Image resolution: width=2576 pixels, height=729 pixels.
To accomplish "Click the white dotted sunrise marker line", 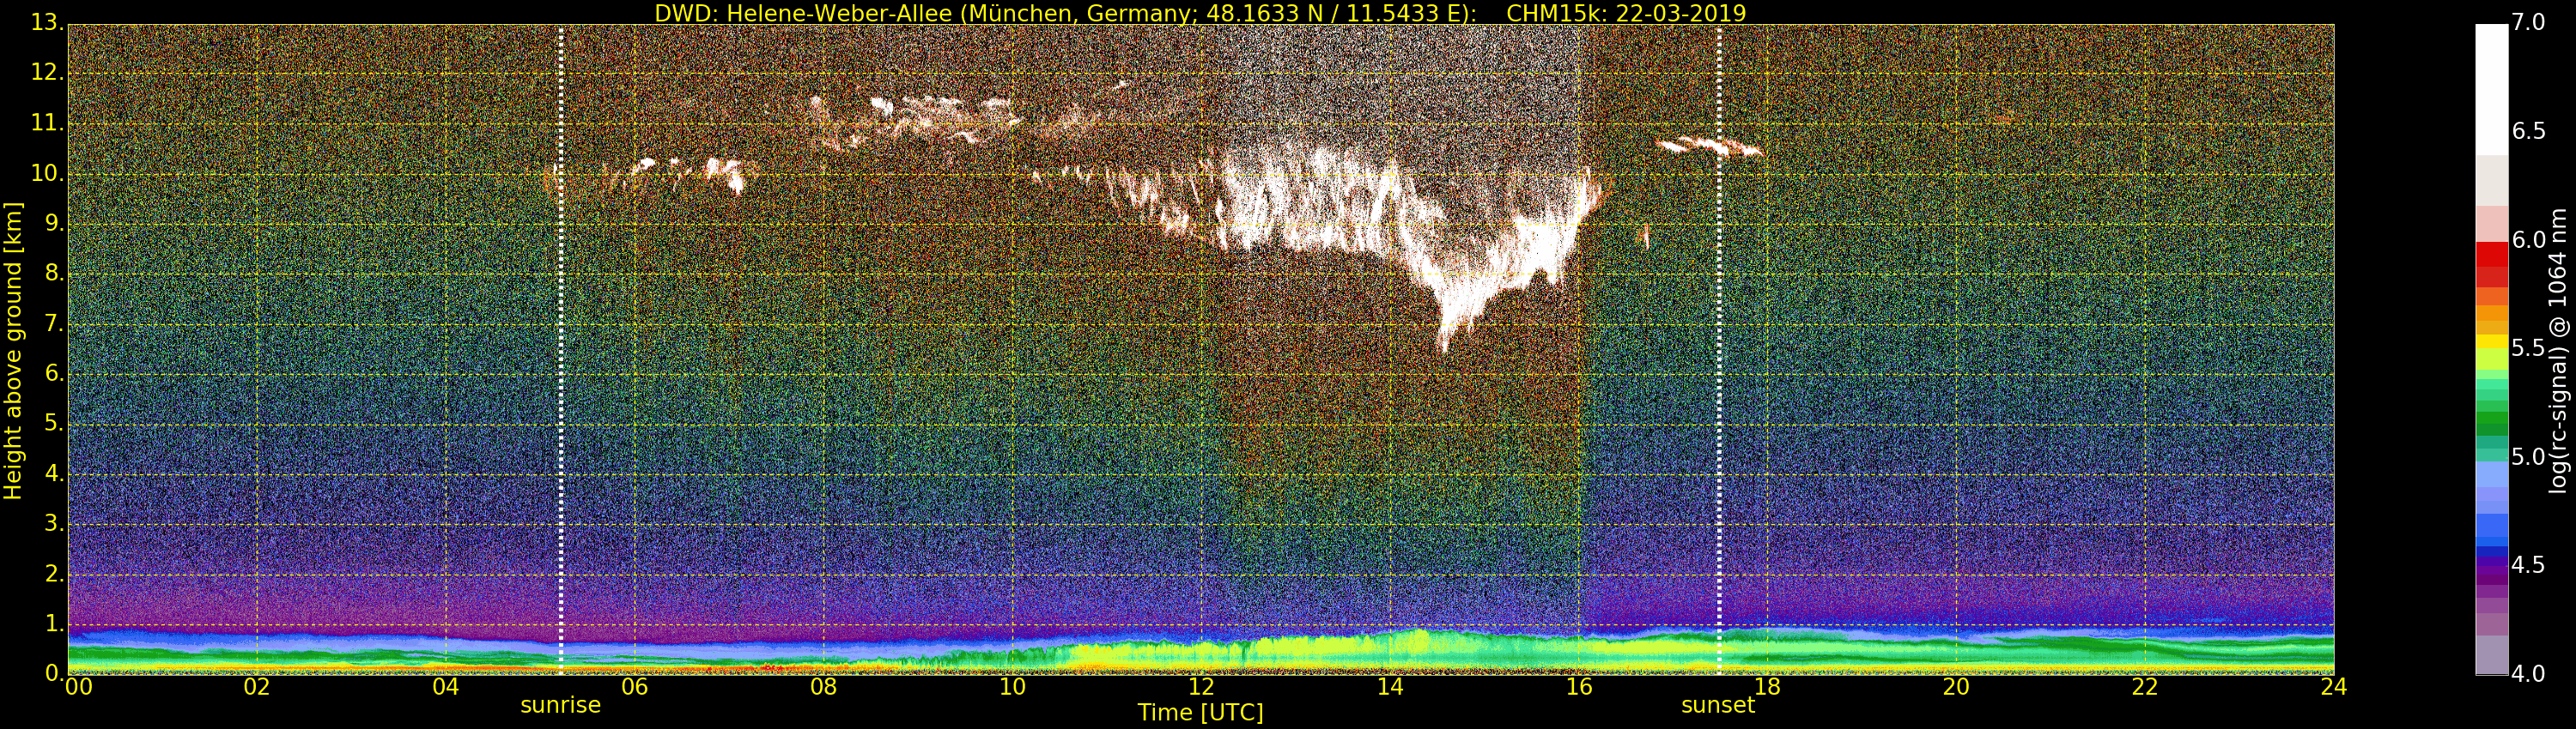I will [561, 350].
